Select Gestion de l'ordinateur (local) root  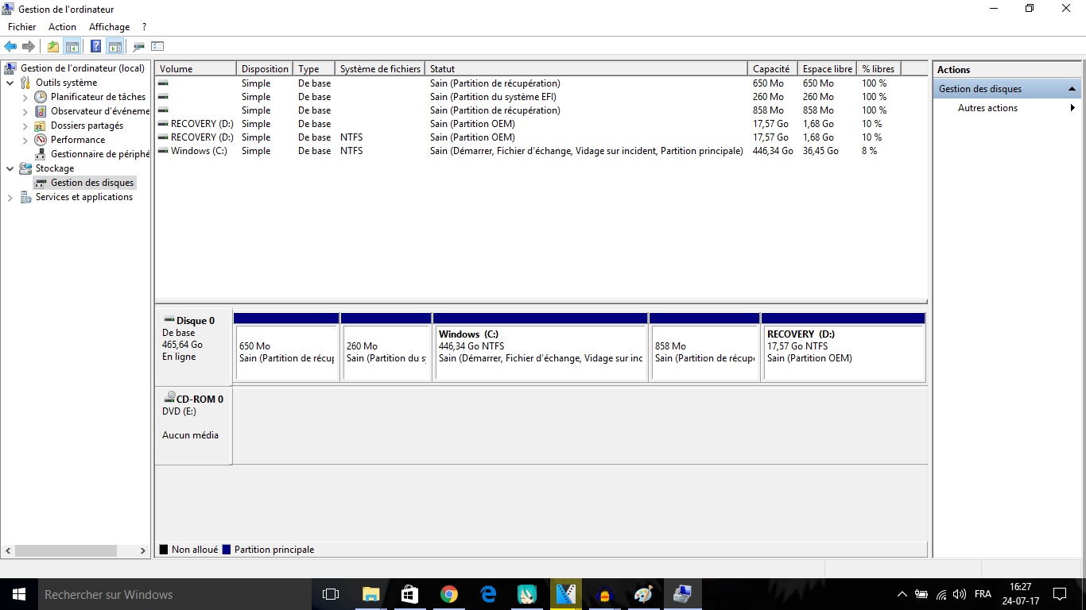tap(83, 68)
